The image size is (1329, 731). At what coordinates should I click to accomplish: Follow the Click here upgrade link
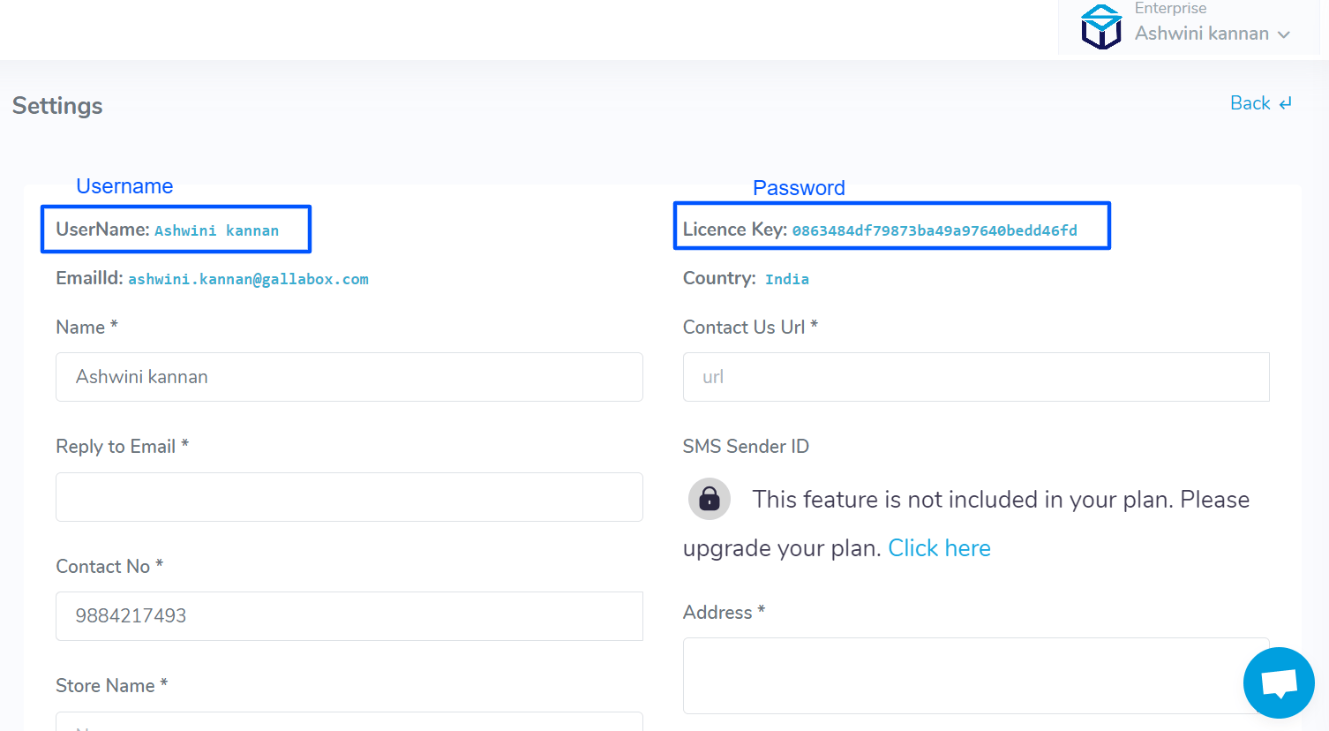[x=939, y=548]
